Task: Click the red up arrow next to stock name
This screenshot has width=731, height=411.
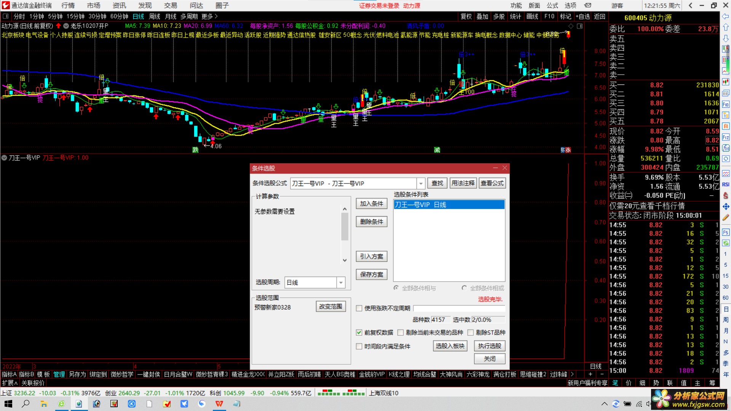Action: 58,26
